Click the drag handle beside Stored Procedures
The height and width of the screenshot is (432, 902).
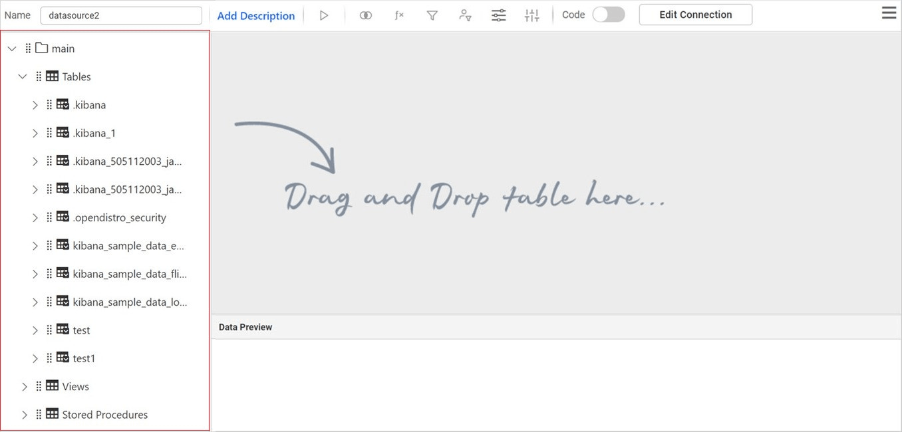pos(39,414)
